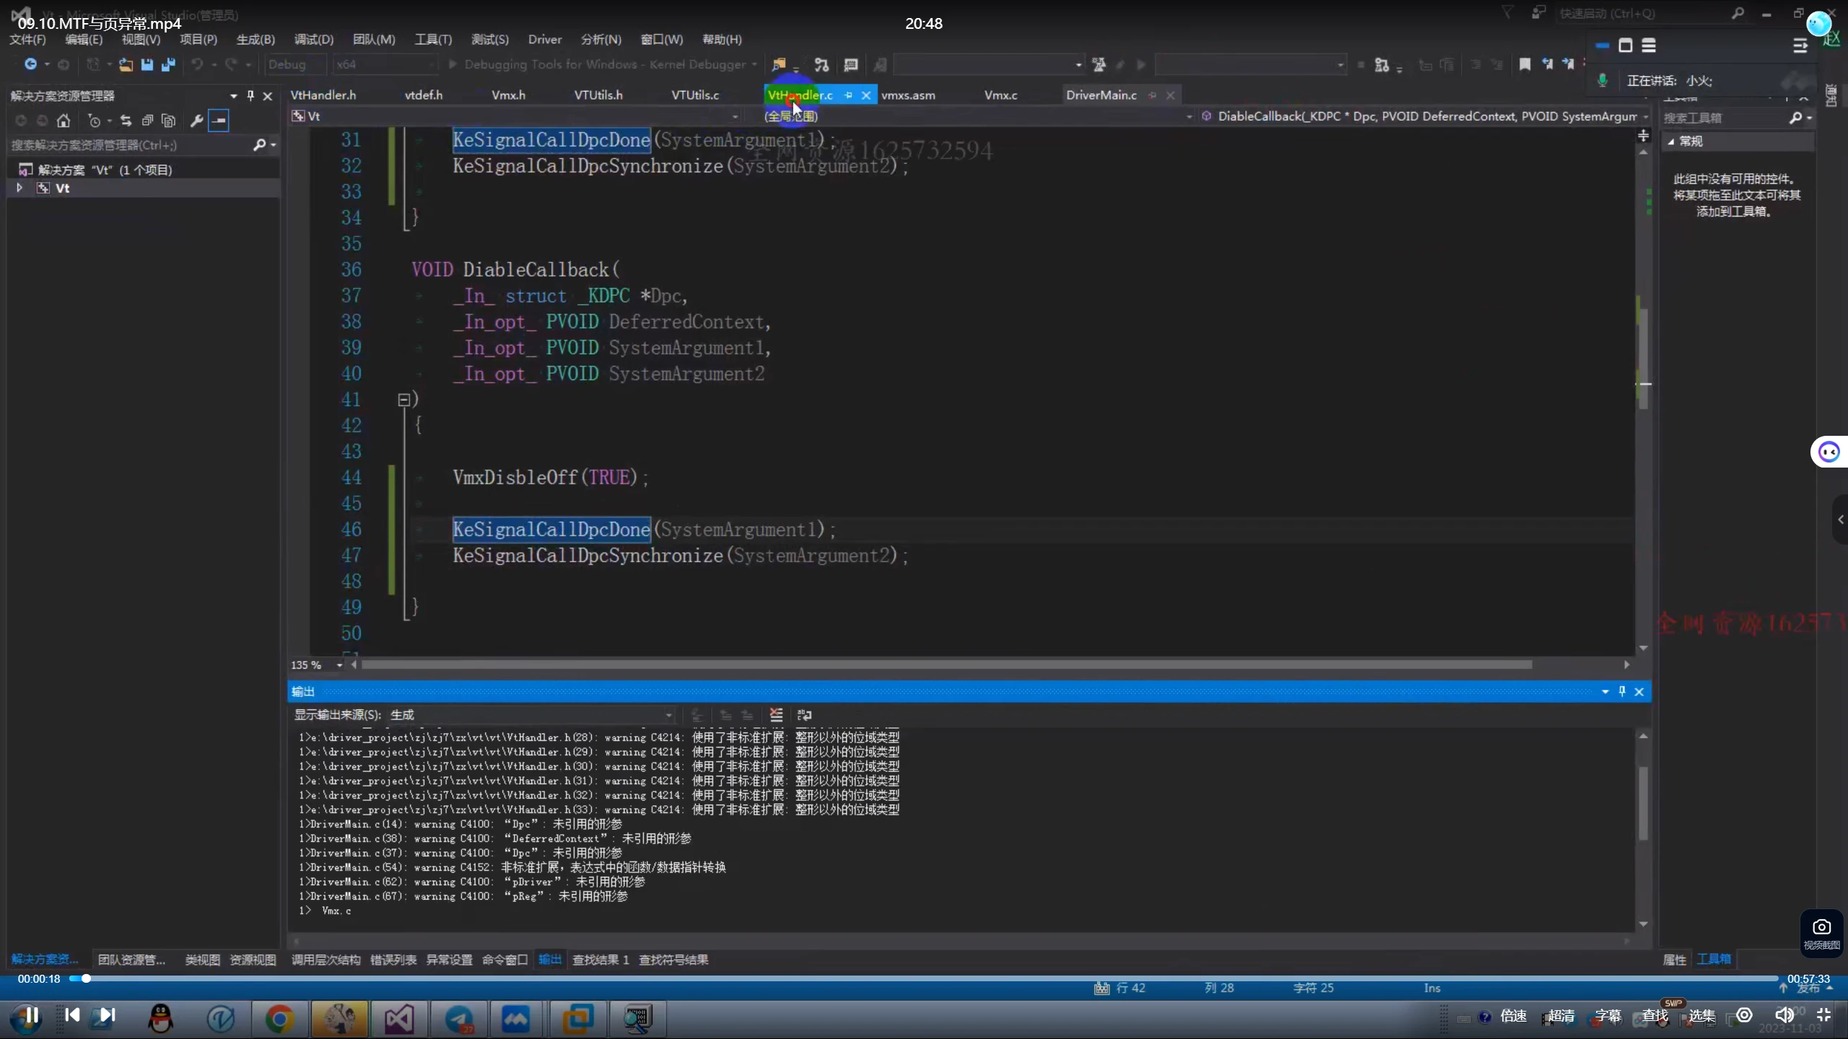Click Collapse All icon in Solution Explorer

coord(147,120)
